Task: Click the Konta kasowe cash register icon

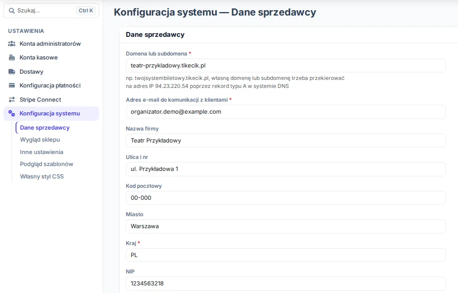Action: click(x=12, y=57)
